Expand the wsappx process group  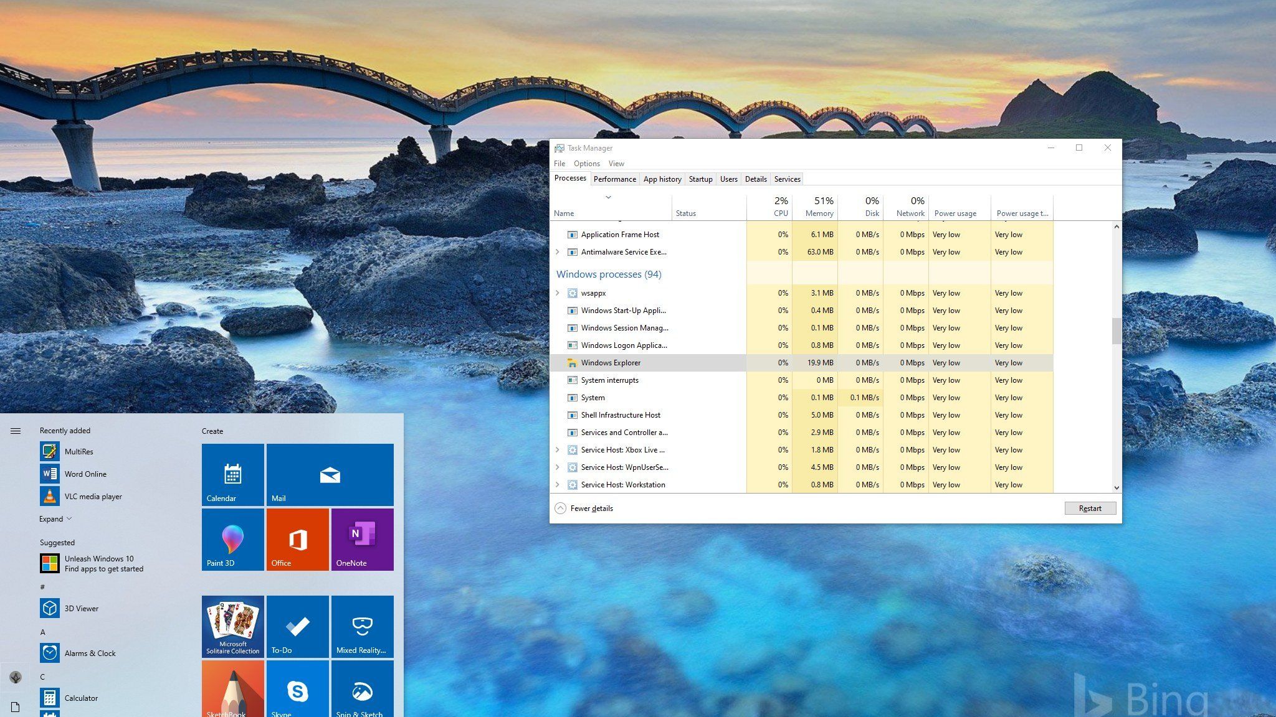[558, 293]
